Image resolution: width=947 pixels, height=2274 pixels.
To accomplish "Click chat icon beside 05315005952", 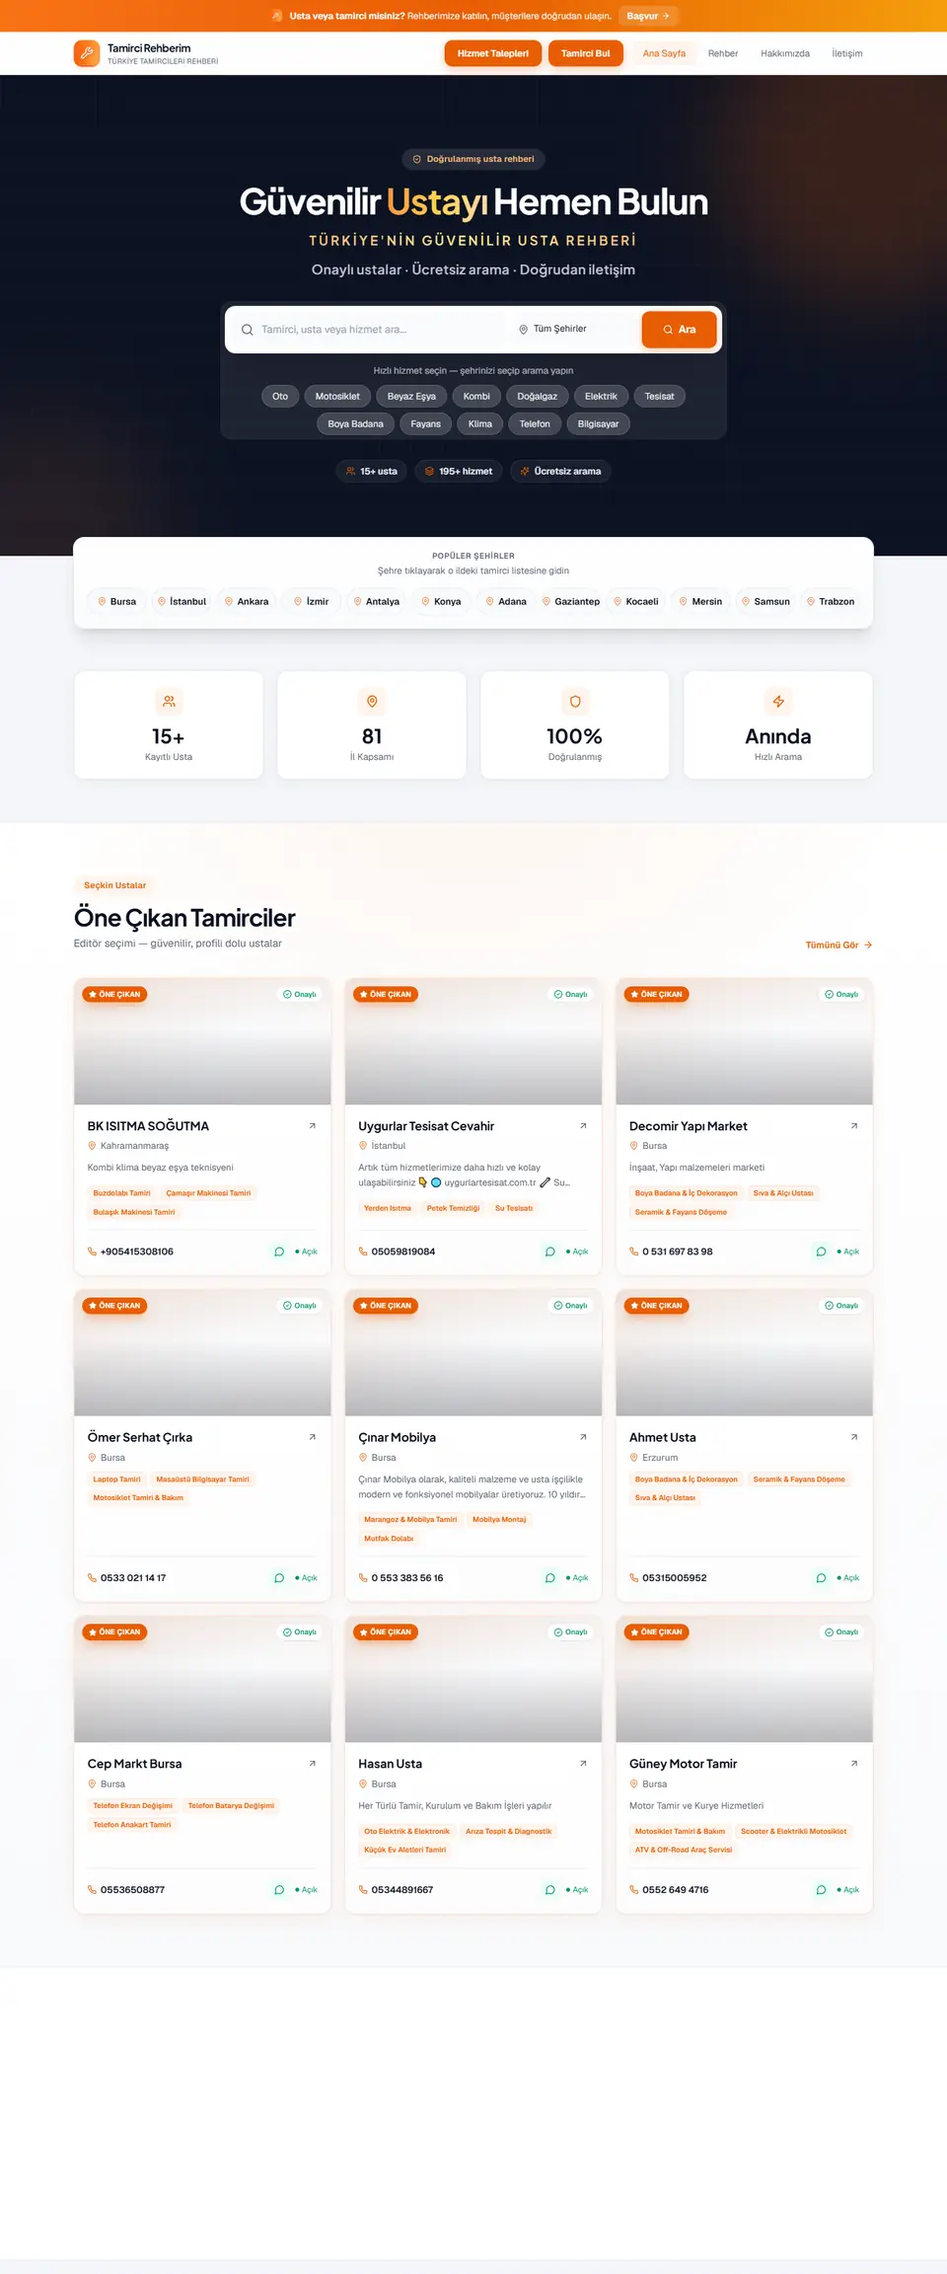I will coord(821,1578).
